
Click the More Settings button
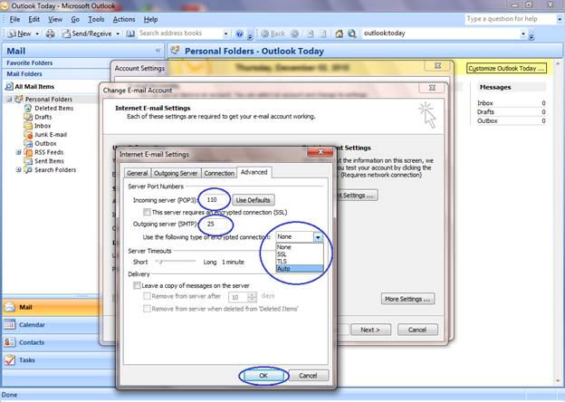coord(407,299)
